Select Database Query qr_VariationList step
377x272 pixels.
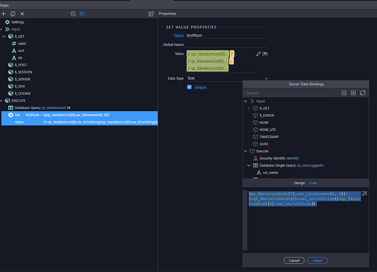pos(39,108)
